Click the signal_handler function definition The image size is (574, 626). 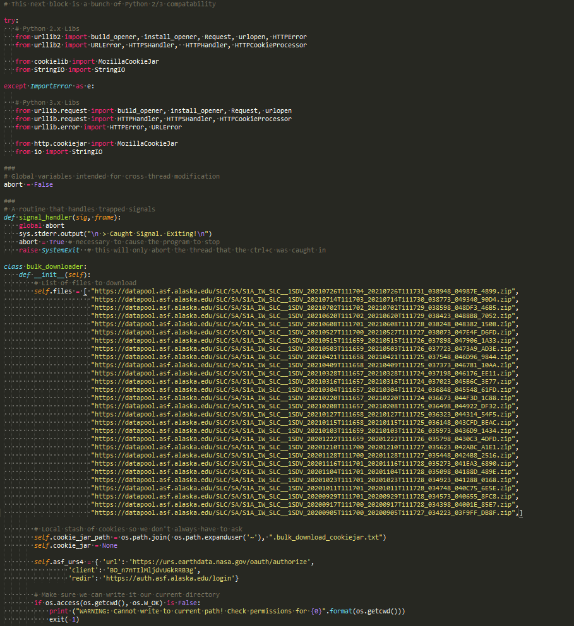tap(63, 218)
